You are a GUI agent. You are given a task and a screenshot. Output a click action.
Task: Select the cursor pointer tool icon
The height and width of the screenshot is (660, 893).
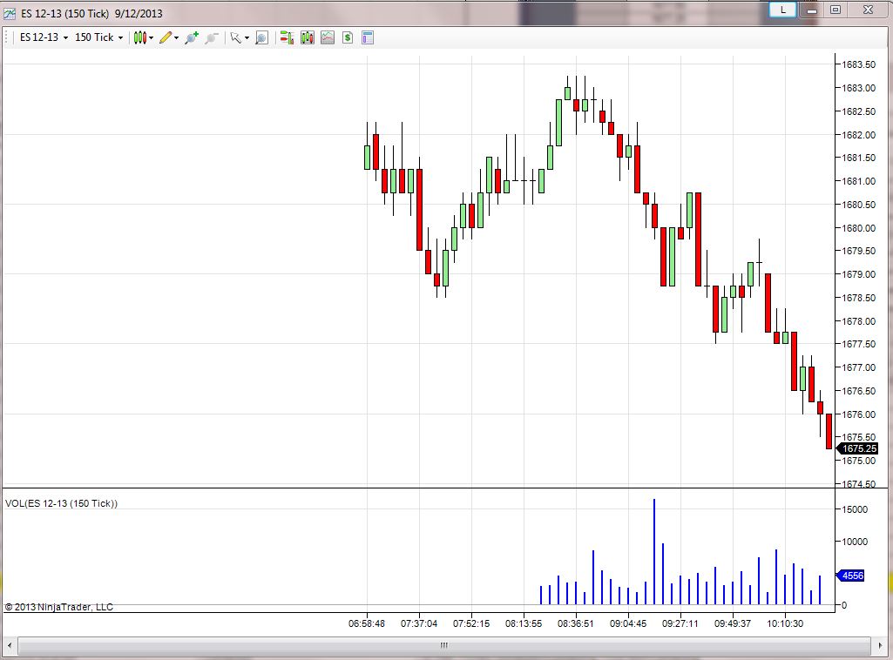click(x=235, y=37)
